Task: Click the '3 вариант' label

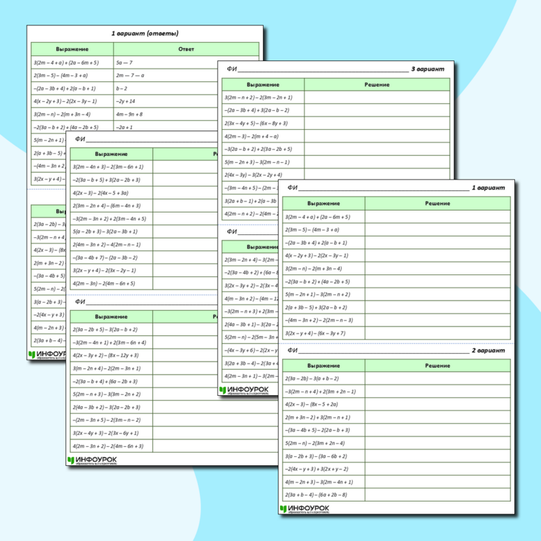Action: (x=427, y=69)
